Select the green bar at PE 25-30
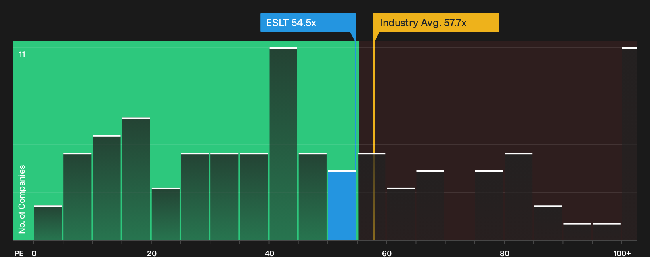 195,197
